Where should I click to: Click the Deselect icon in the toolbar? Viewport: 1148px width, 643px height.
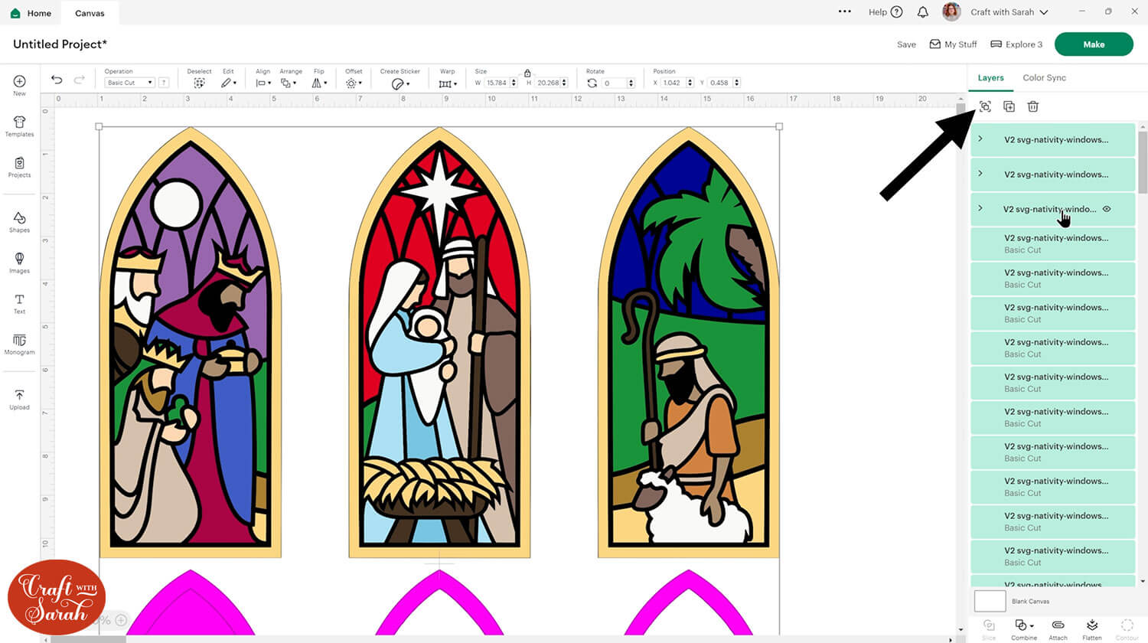(199, 83)
